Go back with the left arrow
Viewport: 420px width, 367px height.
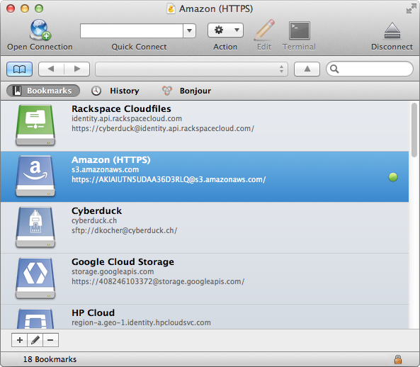51,69
